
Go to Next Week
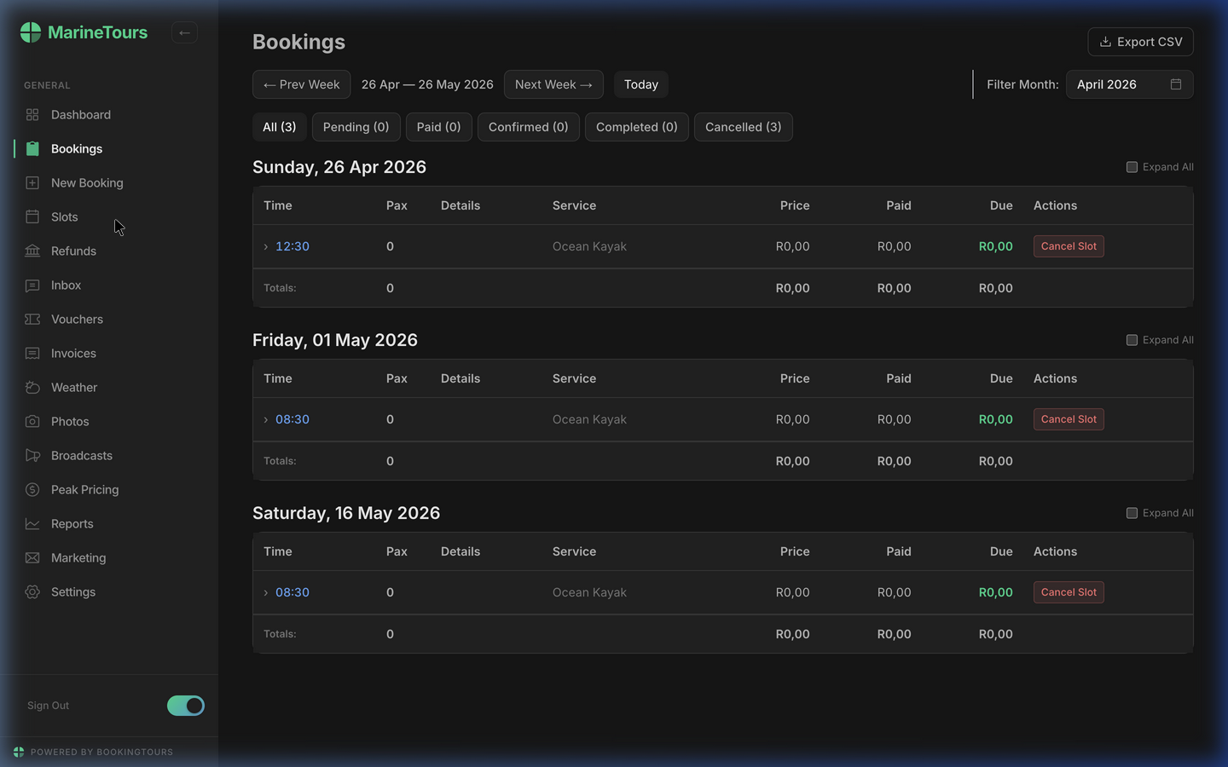pyautogui.click(x=553, y=84)
